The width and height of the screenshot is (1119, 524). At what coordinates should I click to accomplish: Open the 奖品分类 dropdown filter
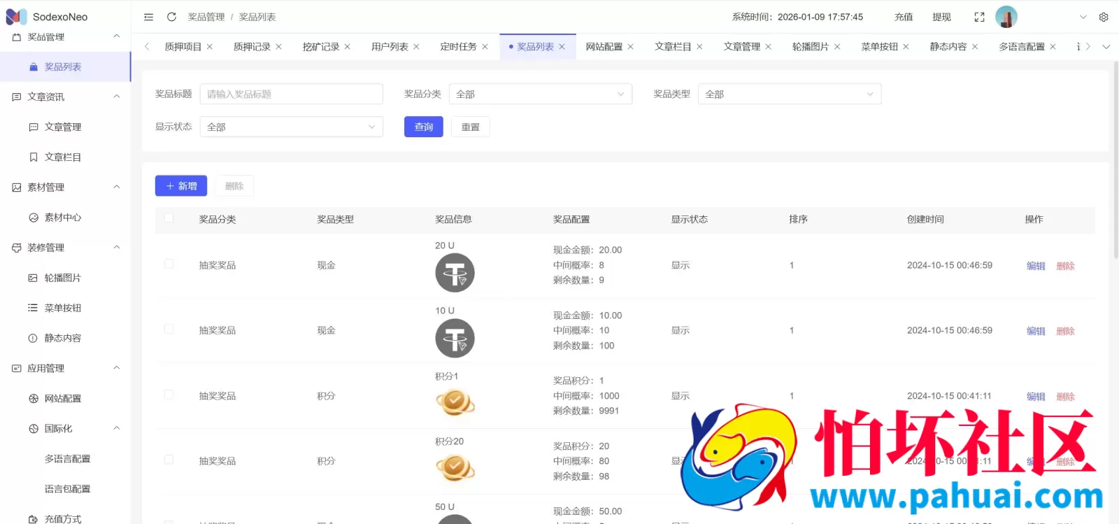coord(540,94)
